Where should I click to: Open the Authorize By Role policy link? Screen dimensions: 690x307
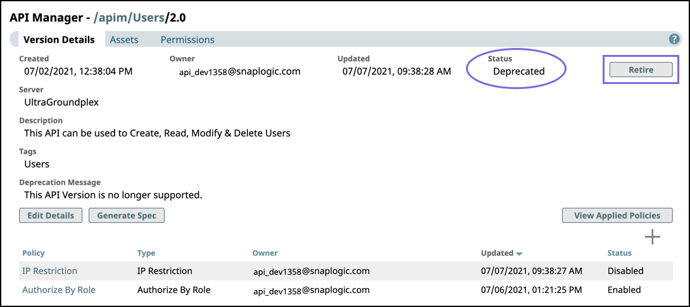pos(59,290)
